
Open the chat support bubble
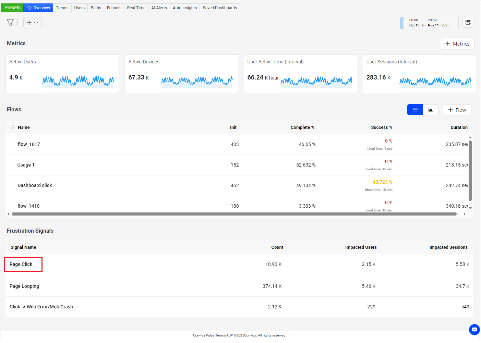[x=474, y=330]
